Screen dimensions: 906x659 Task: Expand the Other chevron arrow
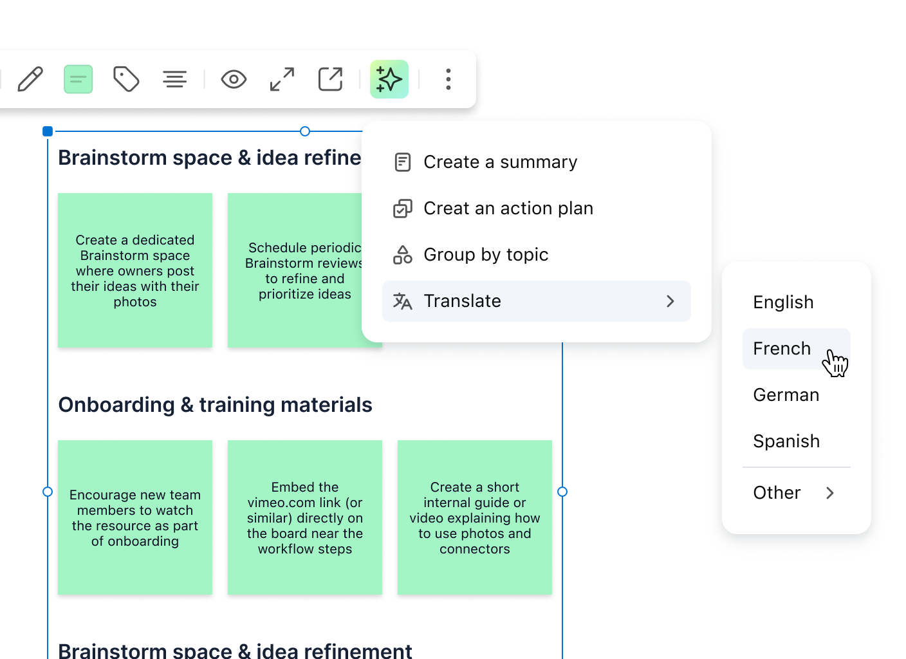(x=830, y=493)
